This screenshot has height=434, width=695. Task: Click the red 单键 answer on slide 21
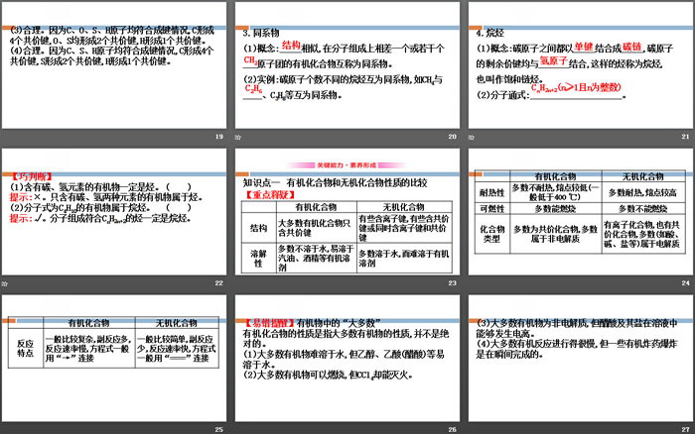coord(584,47)
